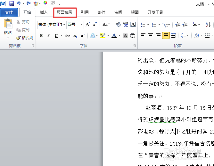Switch to the Review (审阅) tab

pos(118,12)
